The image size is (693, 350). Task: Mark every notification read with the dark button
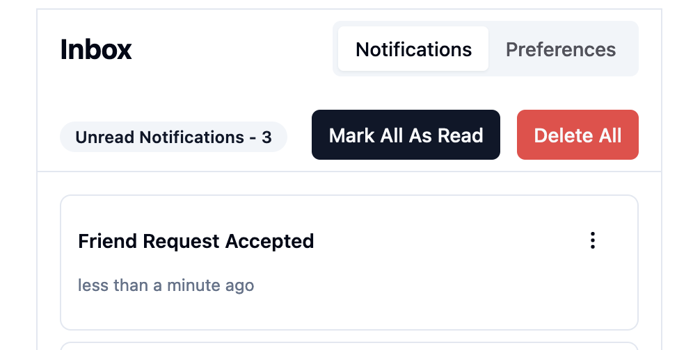[x=406, y=135]
